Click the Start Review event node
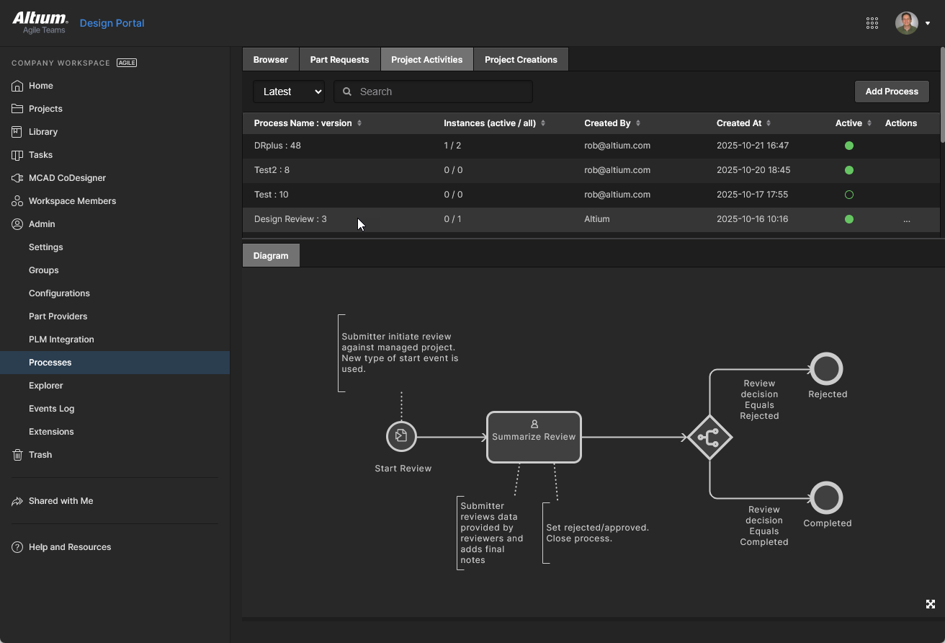Viewport: 945px width, 643px height. [x=401, y=436]
